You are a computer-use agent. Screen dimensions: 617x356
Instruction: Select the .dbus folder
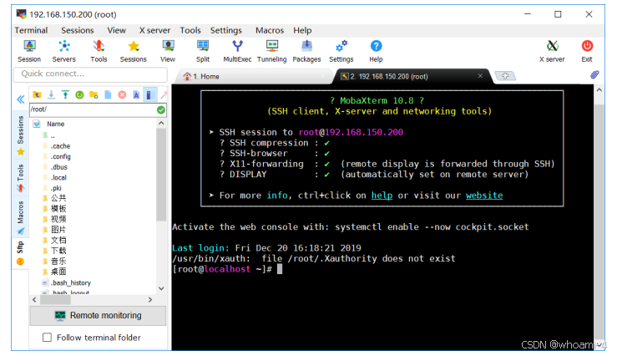tap(59, 167)
